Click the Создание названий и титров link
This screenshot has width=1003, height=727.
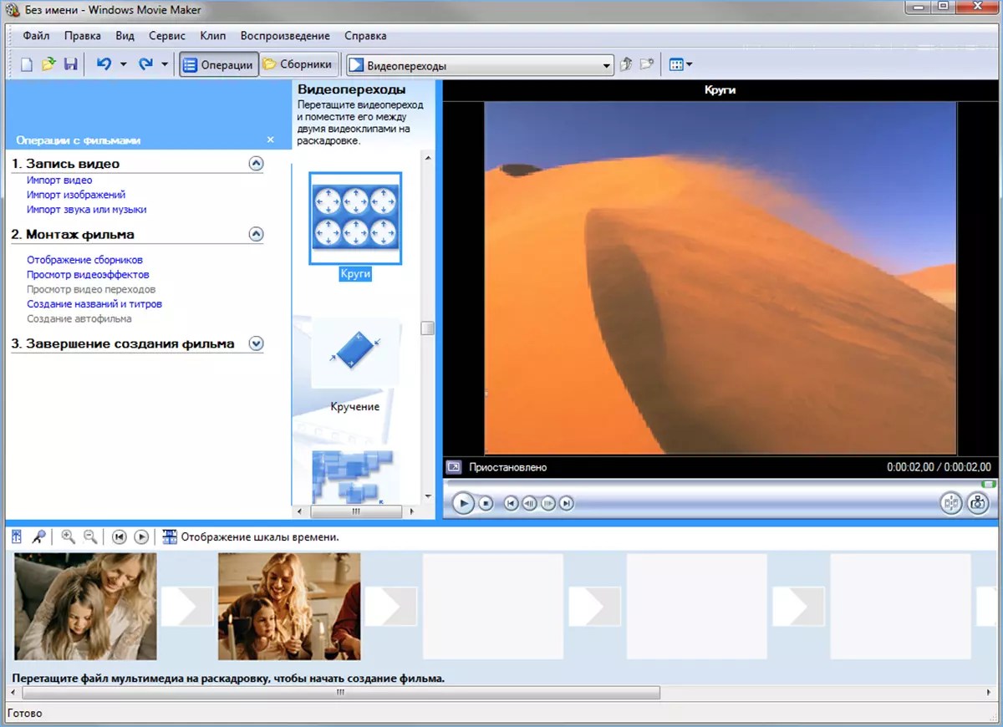tap(94, 304)
